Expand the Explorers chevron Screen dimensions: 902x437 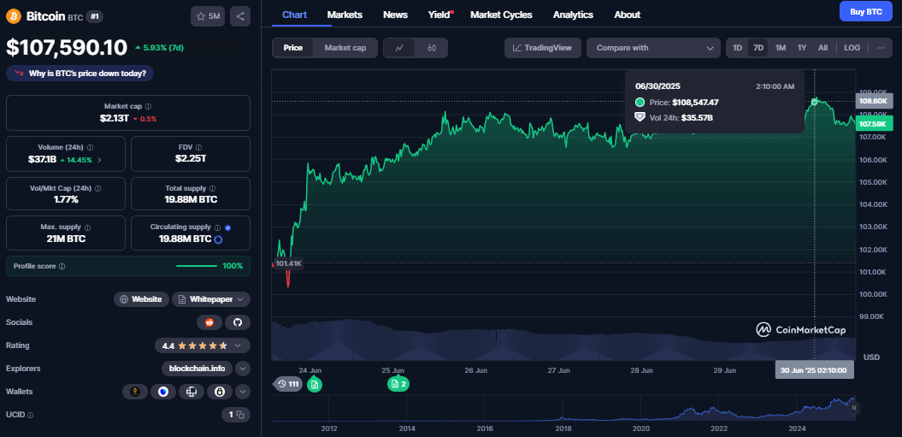pos(243,369)
